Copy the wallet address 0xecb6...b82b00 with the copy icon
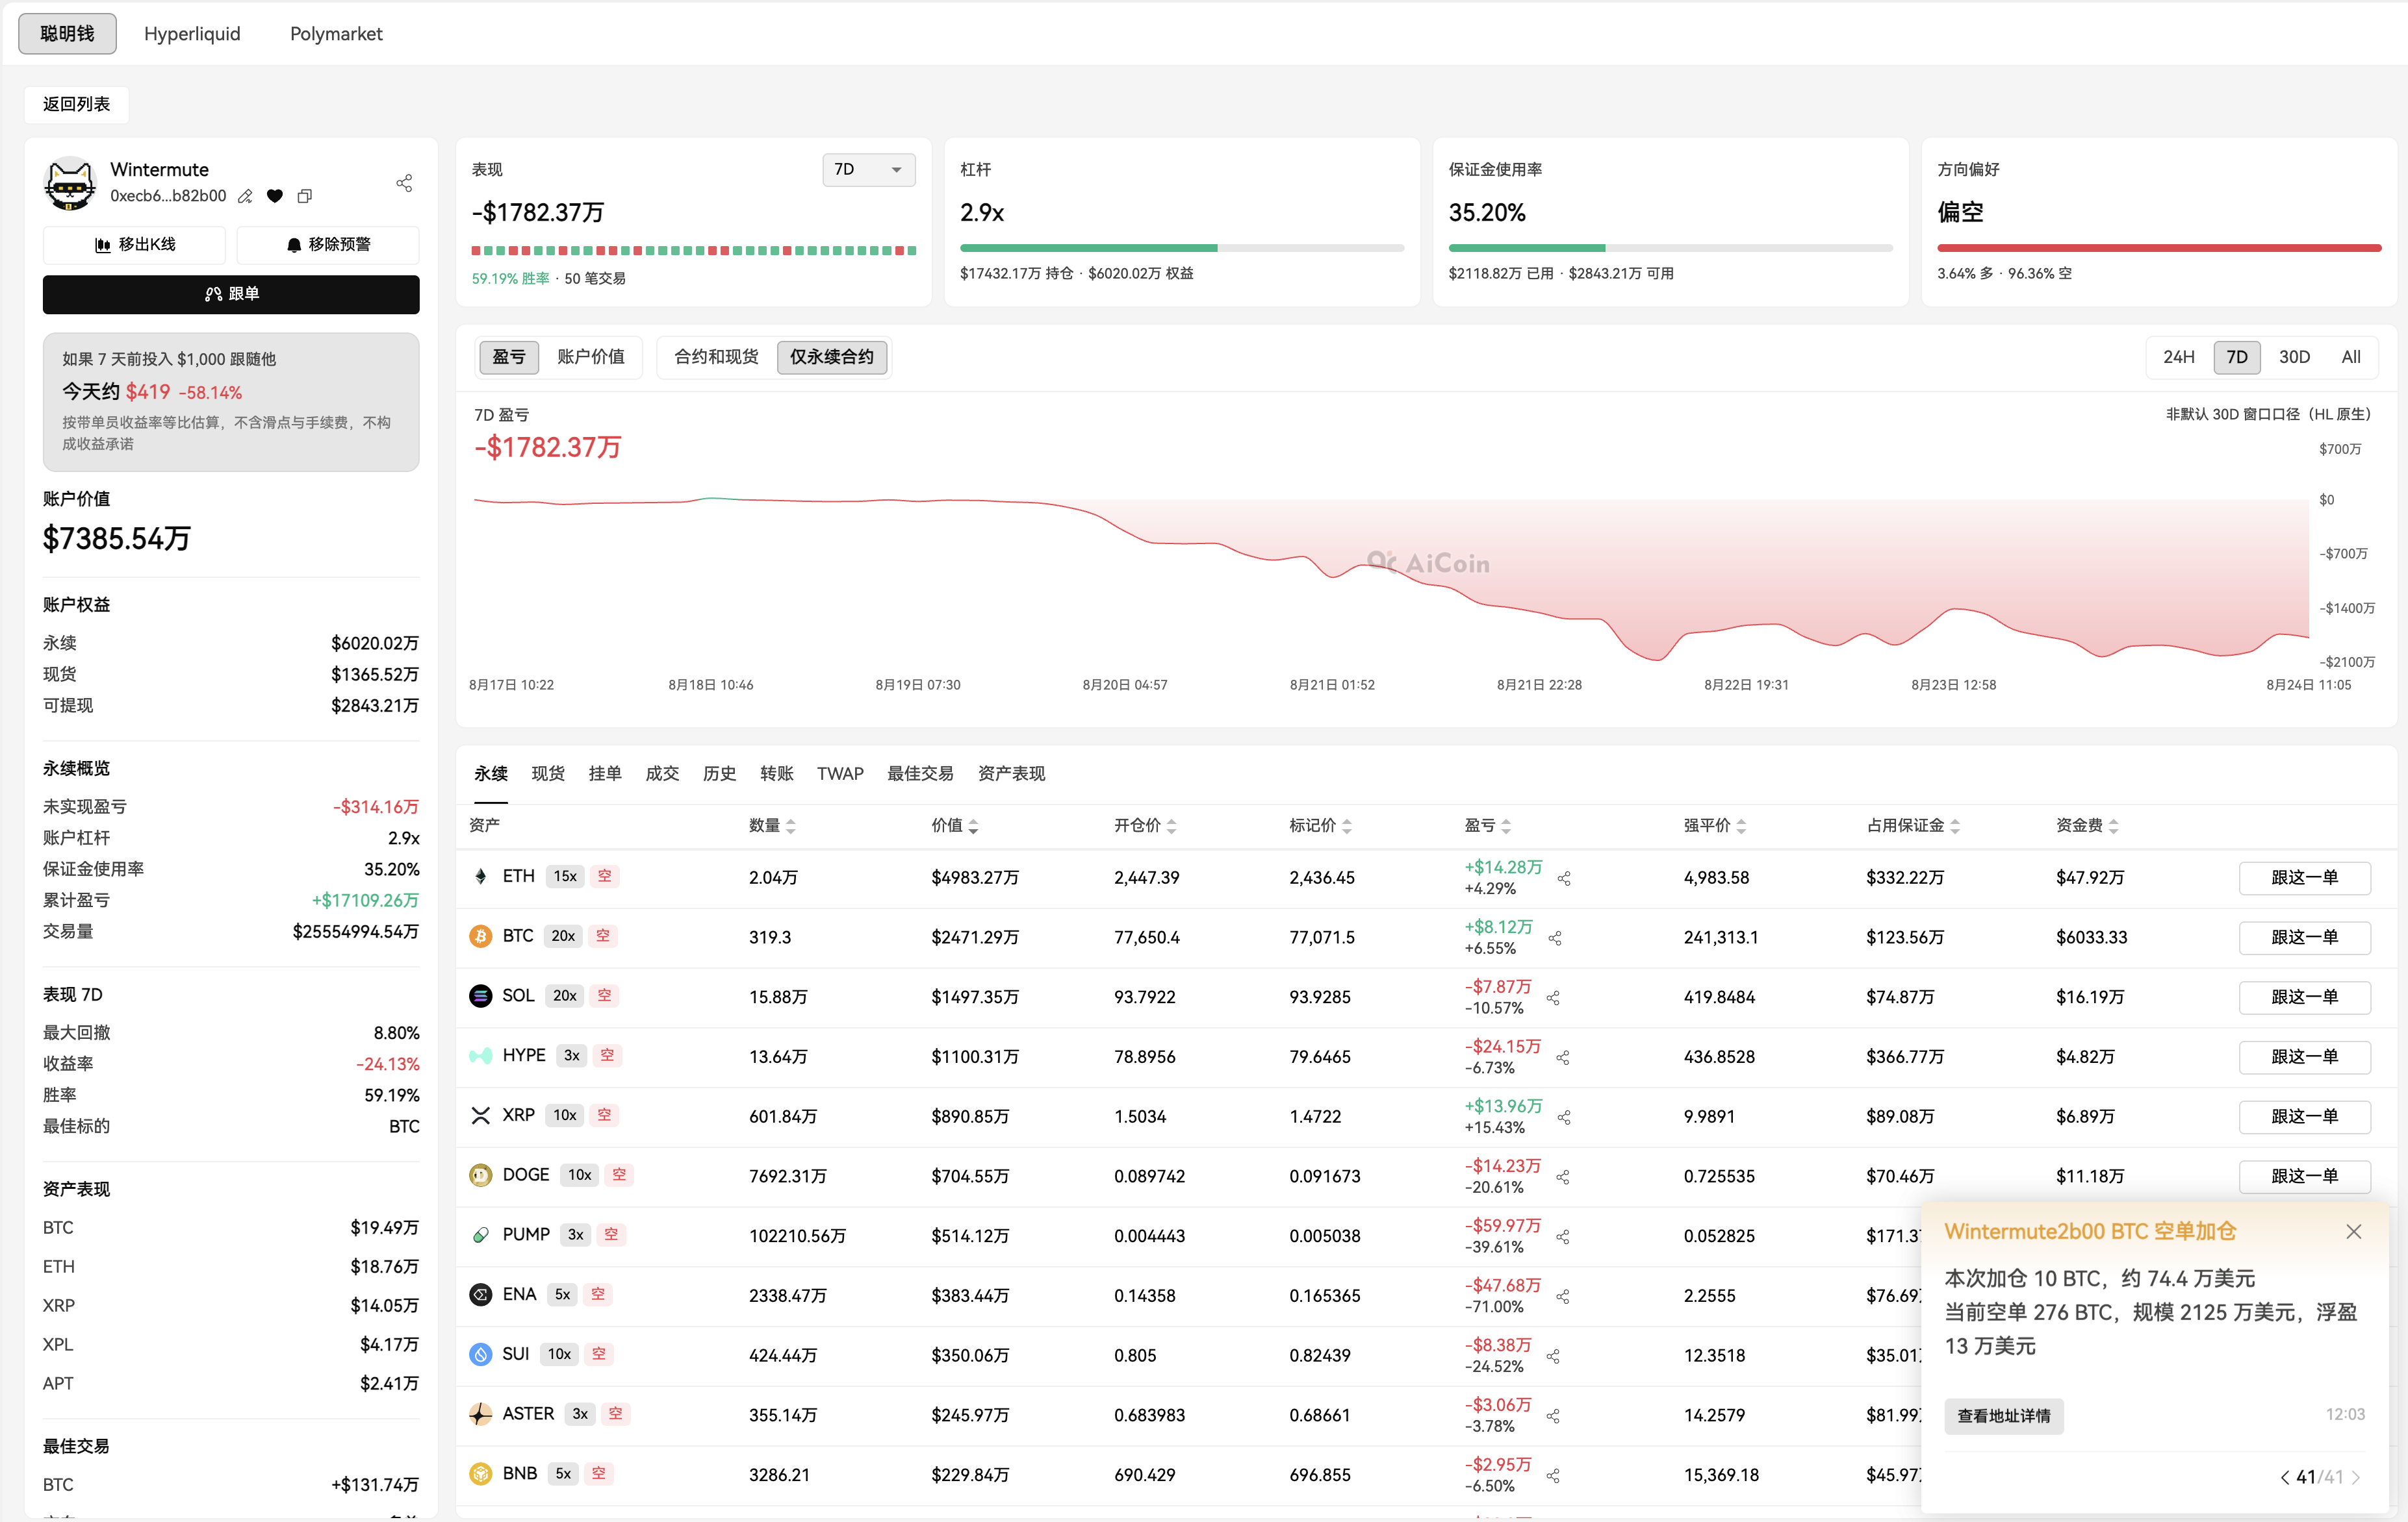The height and width of the screenshot is (1522, 2408). point(305,196)
